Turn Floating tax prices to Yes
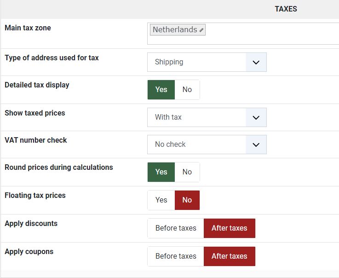Screen dimensions: 339x278 click(161, 200)
